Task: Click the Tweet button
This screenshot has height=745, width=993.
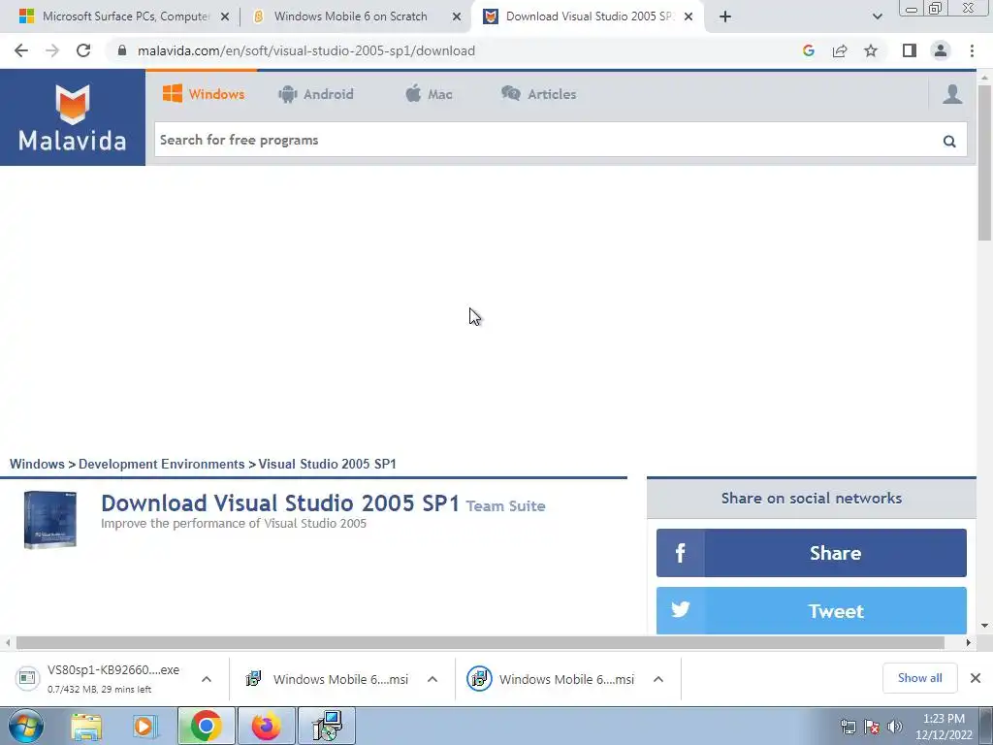Action: (x=812, y=610)
